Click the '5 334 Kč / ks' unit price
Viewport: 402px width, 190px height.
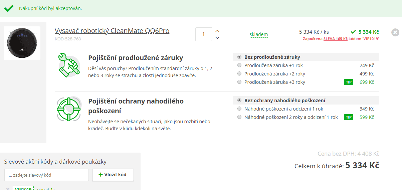(314, 32)
